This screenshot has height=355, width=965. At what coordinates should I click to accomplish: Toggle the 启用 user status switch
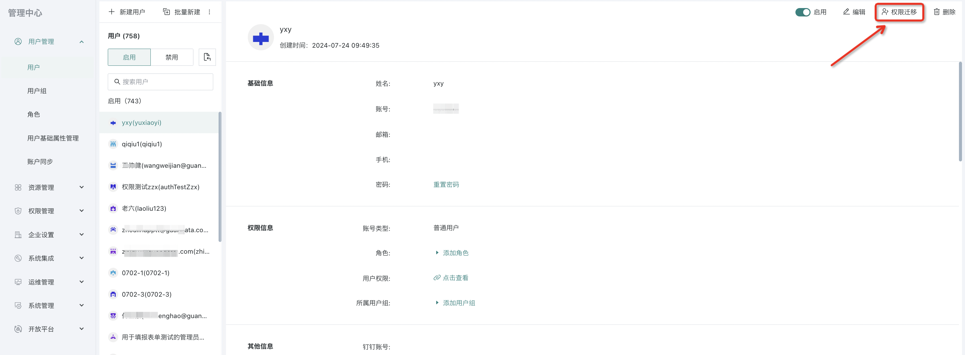[802, 12]
